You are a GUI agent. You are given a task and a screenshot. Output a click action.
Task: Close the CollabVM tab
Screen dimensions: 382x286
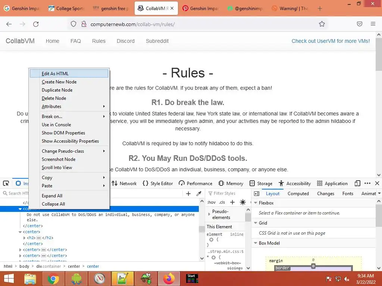172,8
